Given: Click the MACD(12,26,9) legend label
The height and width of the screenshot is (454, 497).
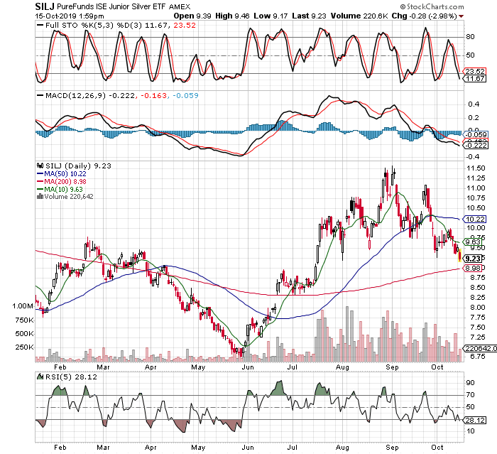Looking at the screenshot, I should (x=75, y=95).
